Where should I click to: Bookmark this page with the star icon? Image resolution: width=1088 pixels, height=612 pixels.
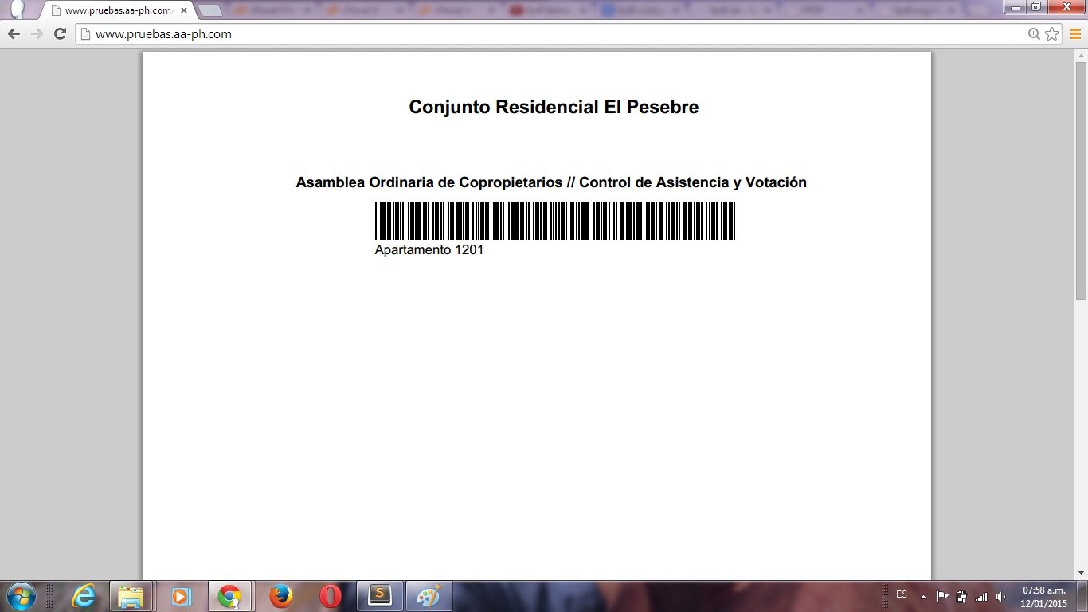tap(1052, 34)
